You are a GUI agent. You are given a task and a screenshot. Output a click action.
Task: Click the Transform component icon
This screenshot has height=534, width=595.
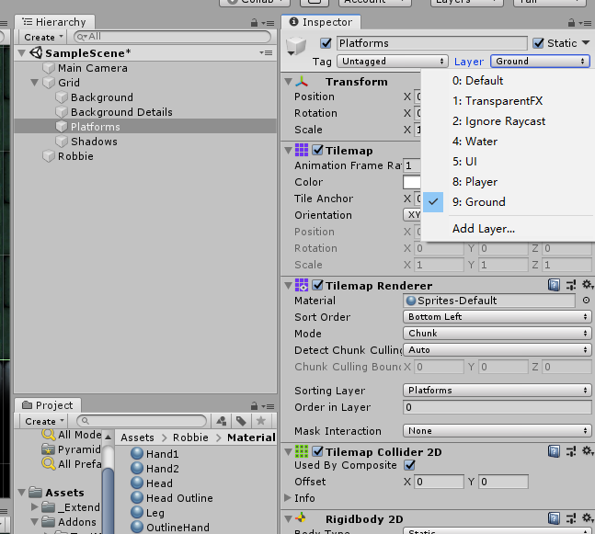click(302, 82)
